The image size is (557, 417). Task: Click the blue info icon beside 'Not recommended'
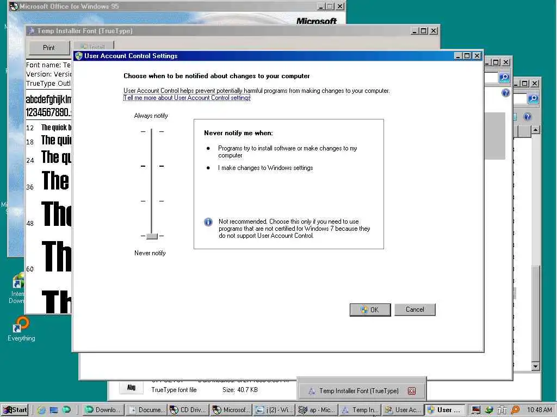click(208, 222)
